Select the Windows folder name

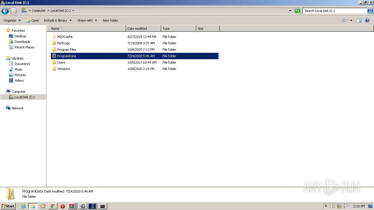pos(64,69)
